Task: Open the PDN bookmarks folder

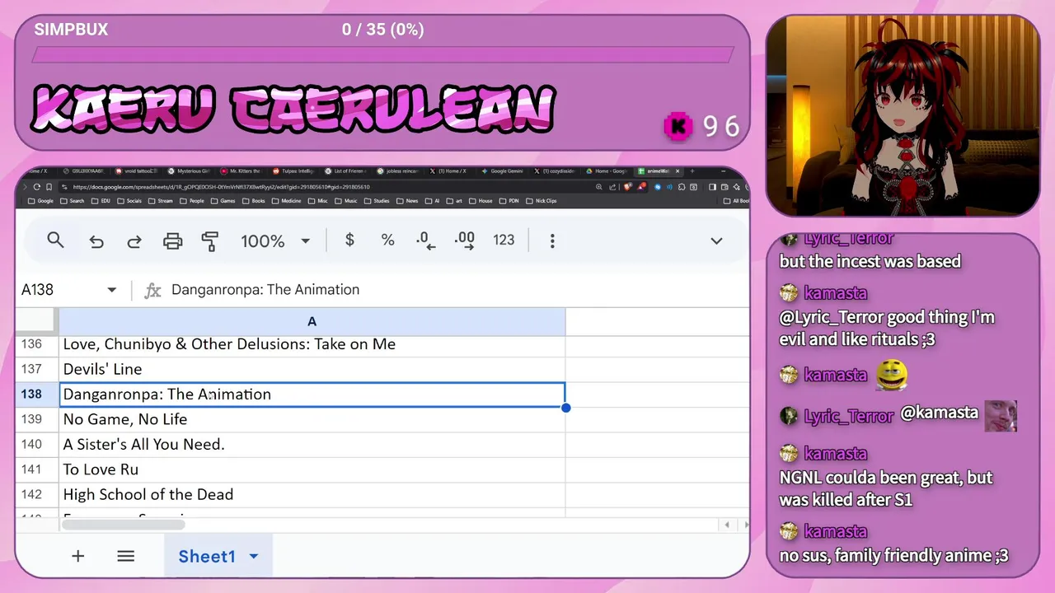Action: pyautogui.click(x=507, y=201)
